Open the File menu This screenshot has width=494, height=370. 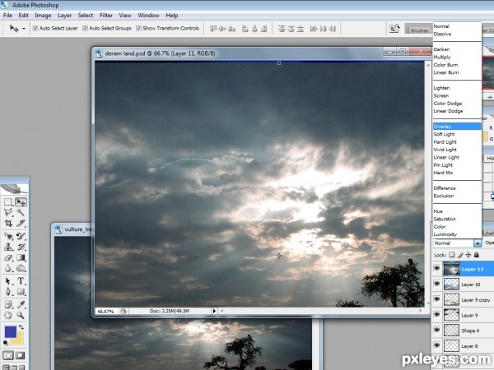[x=7, y=15]
